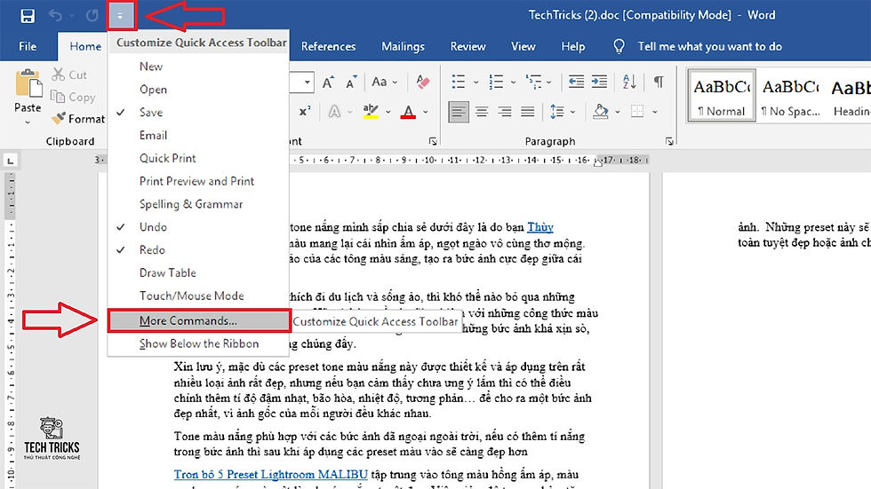The width and height of the screenshot is (871, 489).
Task: Click the bullets list icon
Action: click(459, 82)
